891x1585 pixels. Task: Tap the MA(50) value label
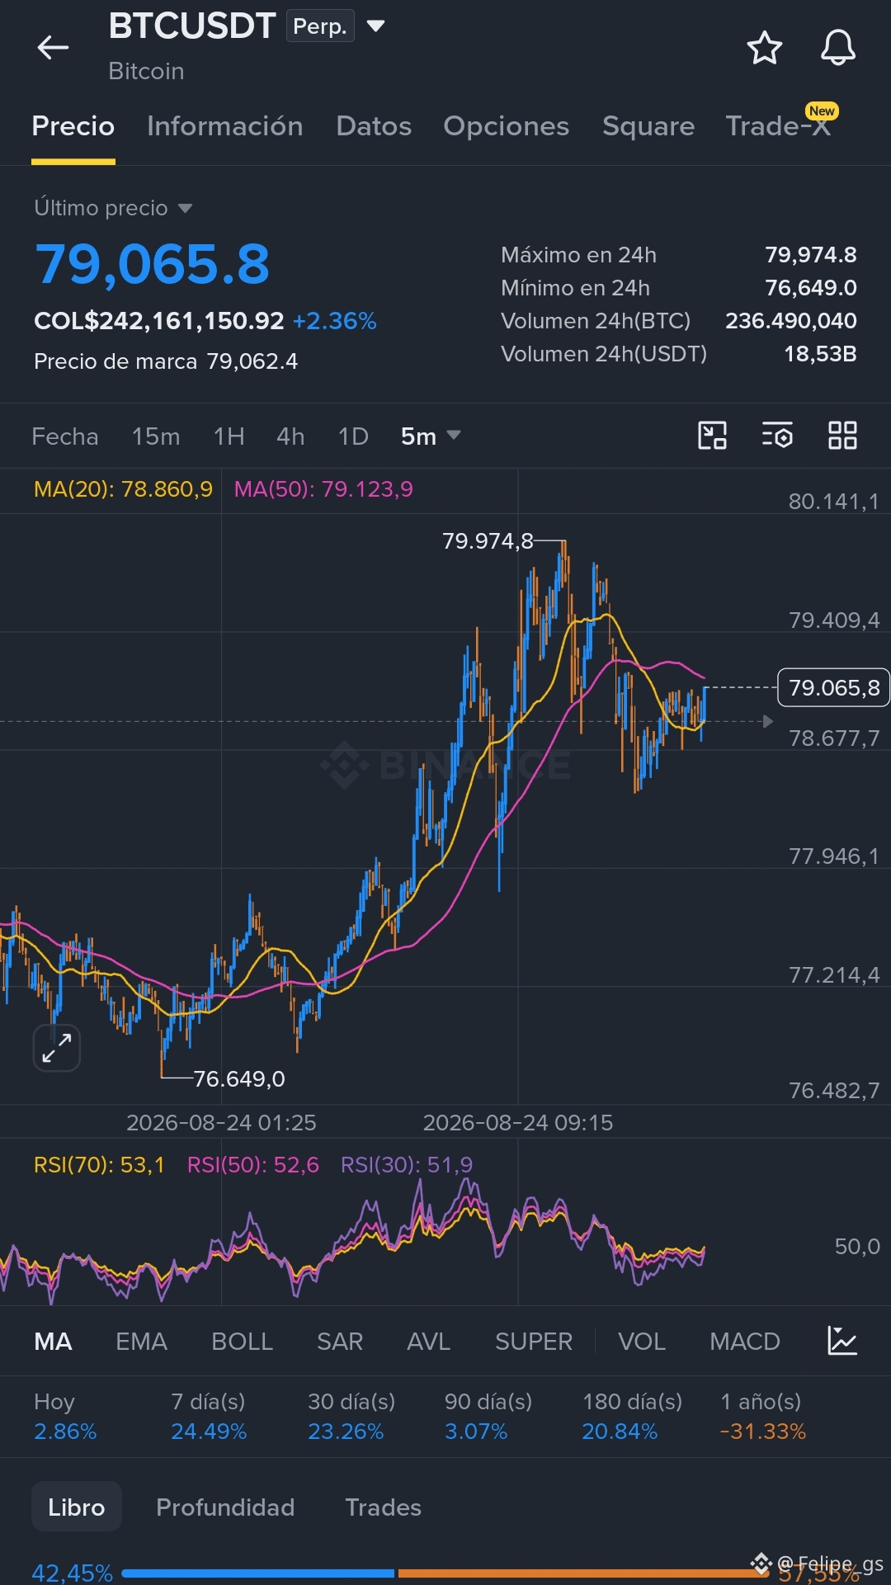tap(323, 489)
